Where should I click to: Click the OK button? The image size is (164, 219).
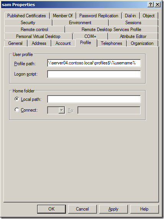[51, 209]
